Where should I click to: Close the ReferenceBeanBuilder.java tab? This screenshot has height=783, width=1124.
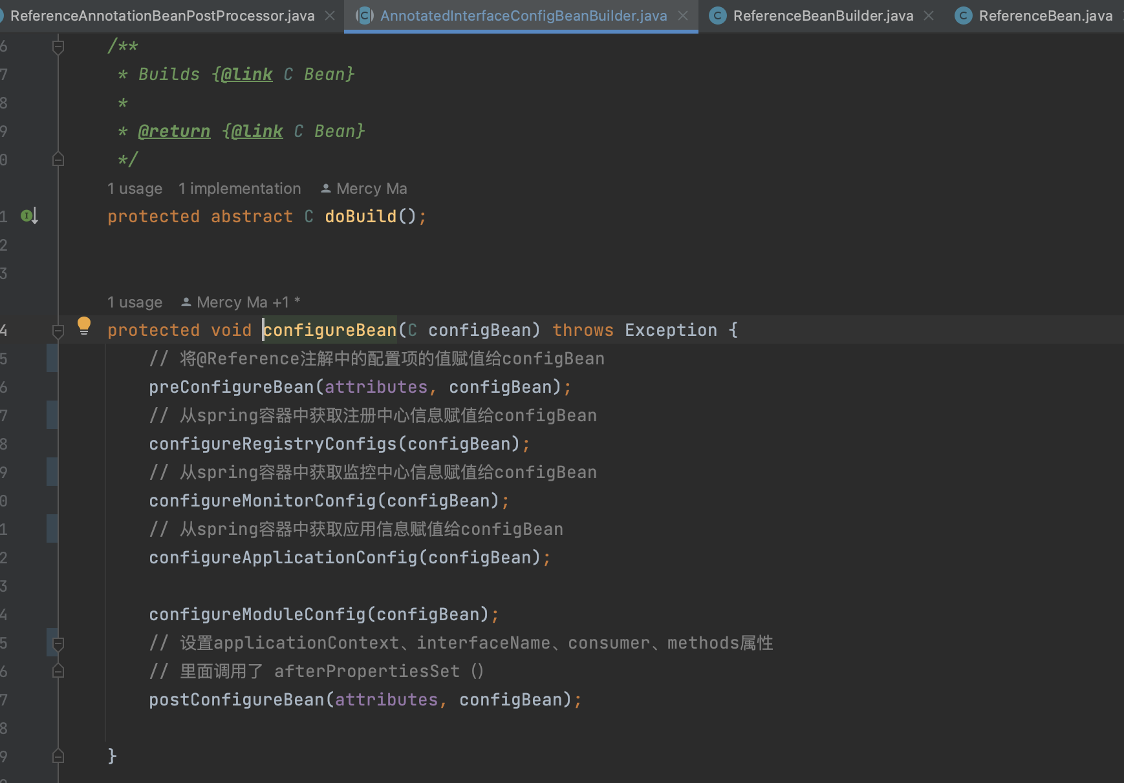point(929,16)
